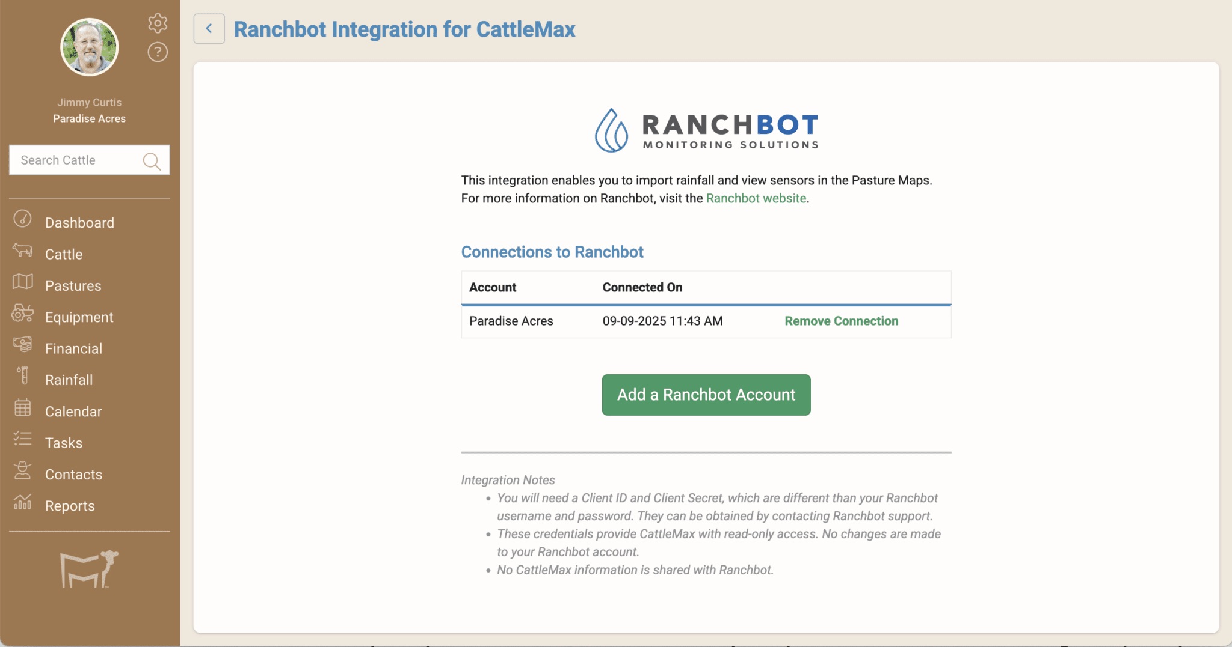Image resolution: width=1232 pixels, height=647 pixels.
Task: Open the Calendar menu item
Action: [73, 412]
